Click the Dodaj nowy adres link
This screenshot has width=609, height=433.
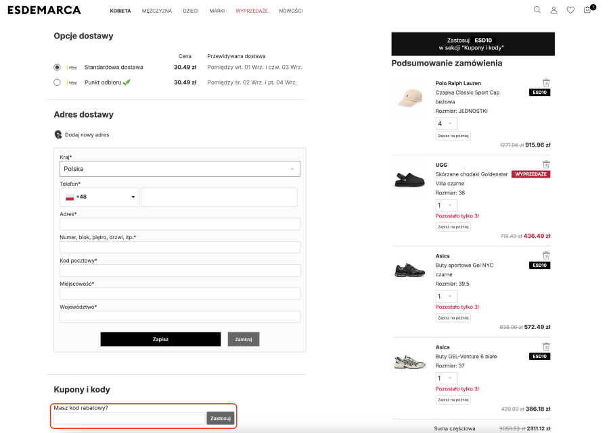pos(87,135)
